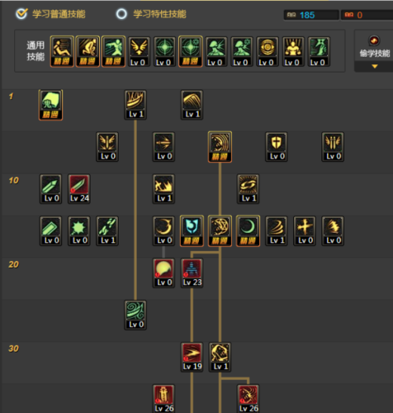Viewport: 393px width, 413px height.
Task: Select the green ghost skill at level 1 row
Action: (x=50, y=105)
